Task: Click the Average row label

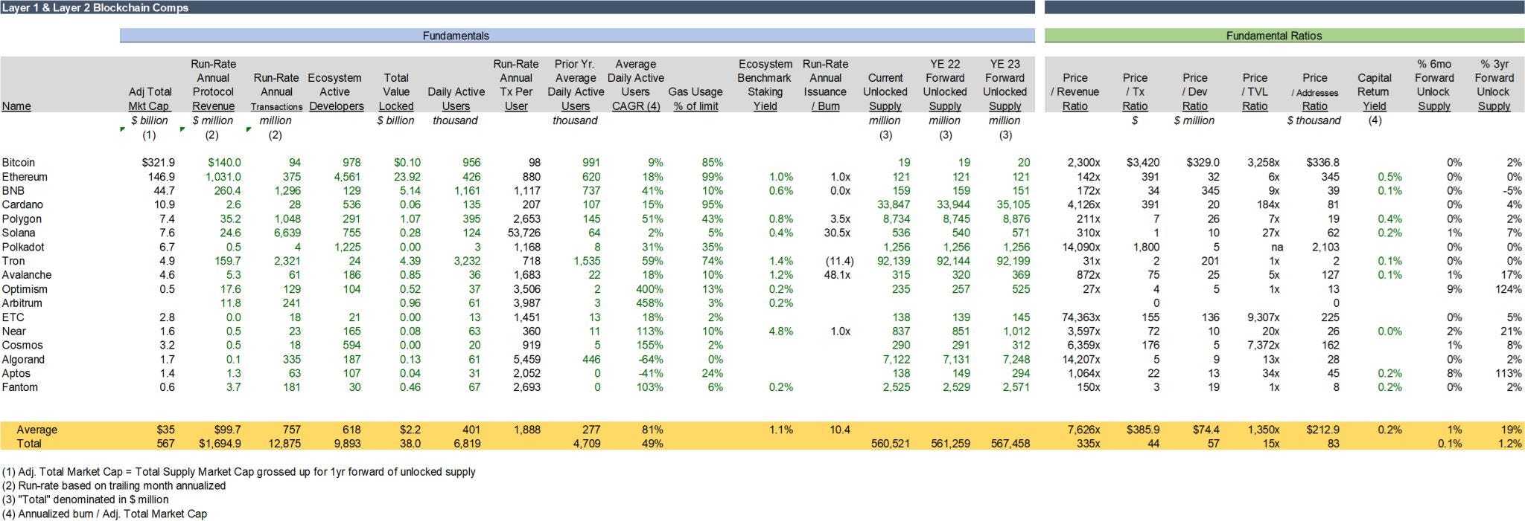Action: (x=36, y=430)
